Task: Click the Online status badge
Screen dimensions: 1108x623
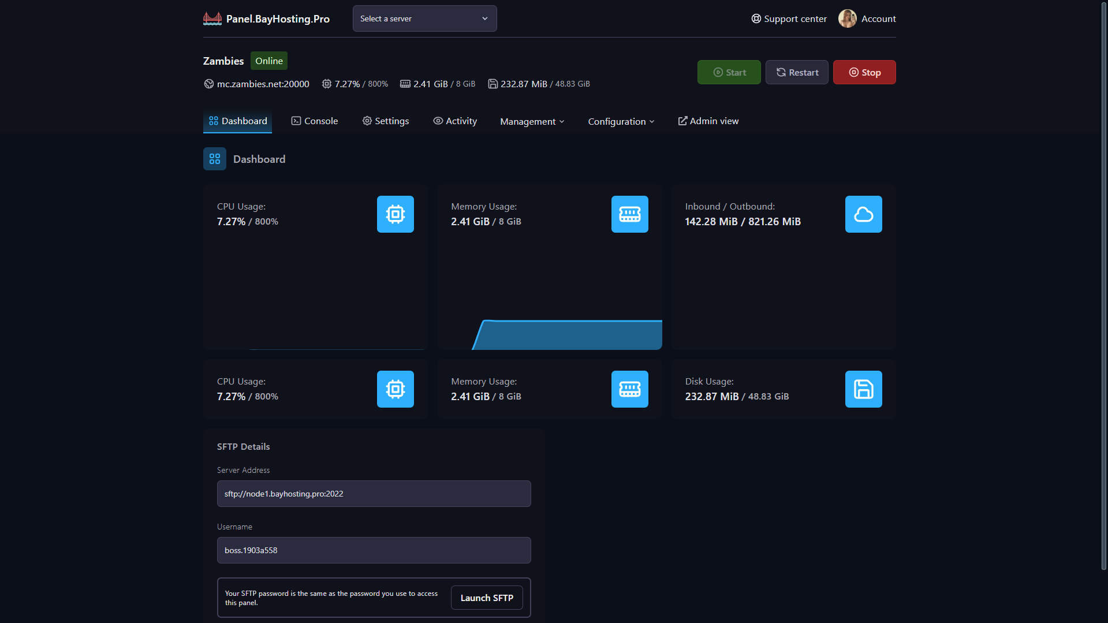Action: pyautogui.click(x=269, y=61)
